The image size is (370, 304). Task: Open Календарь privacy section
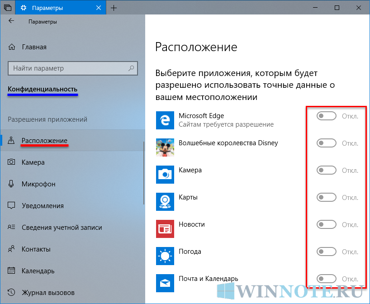coord(73,271)
